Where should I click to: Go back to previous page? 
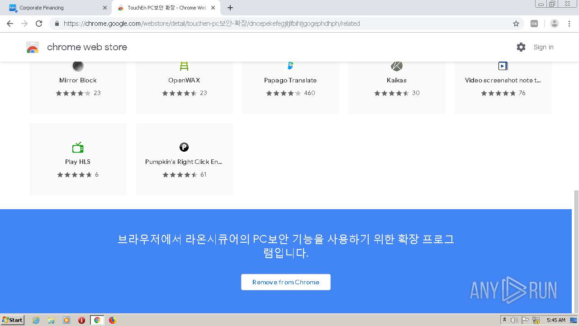pos(10,24)
